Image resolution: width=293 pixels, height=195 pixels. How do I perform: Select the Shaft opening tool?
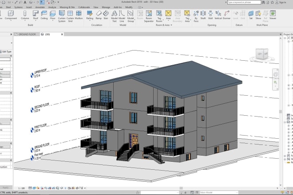[x=203, y=15]
